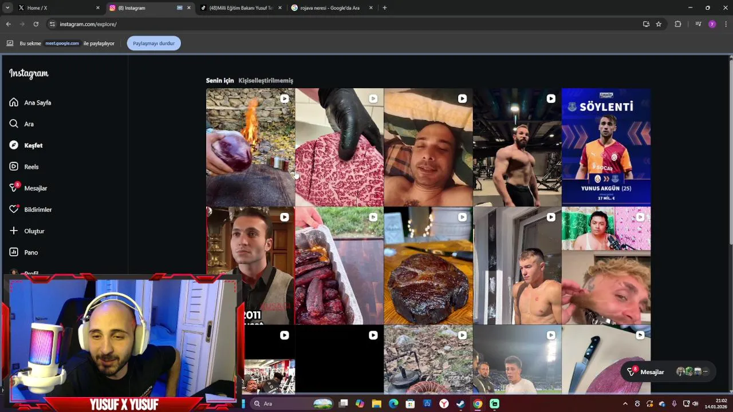Show hidden tray icons chevron
The height and width of the screenshot is (412, 733).
point(625,403)
